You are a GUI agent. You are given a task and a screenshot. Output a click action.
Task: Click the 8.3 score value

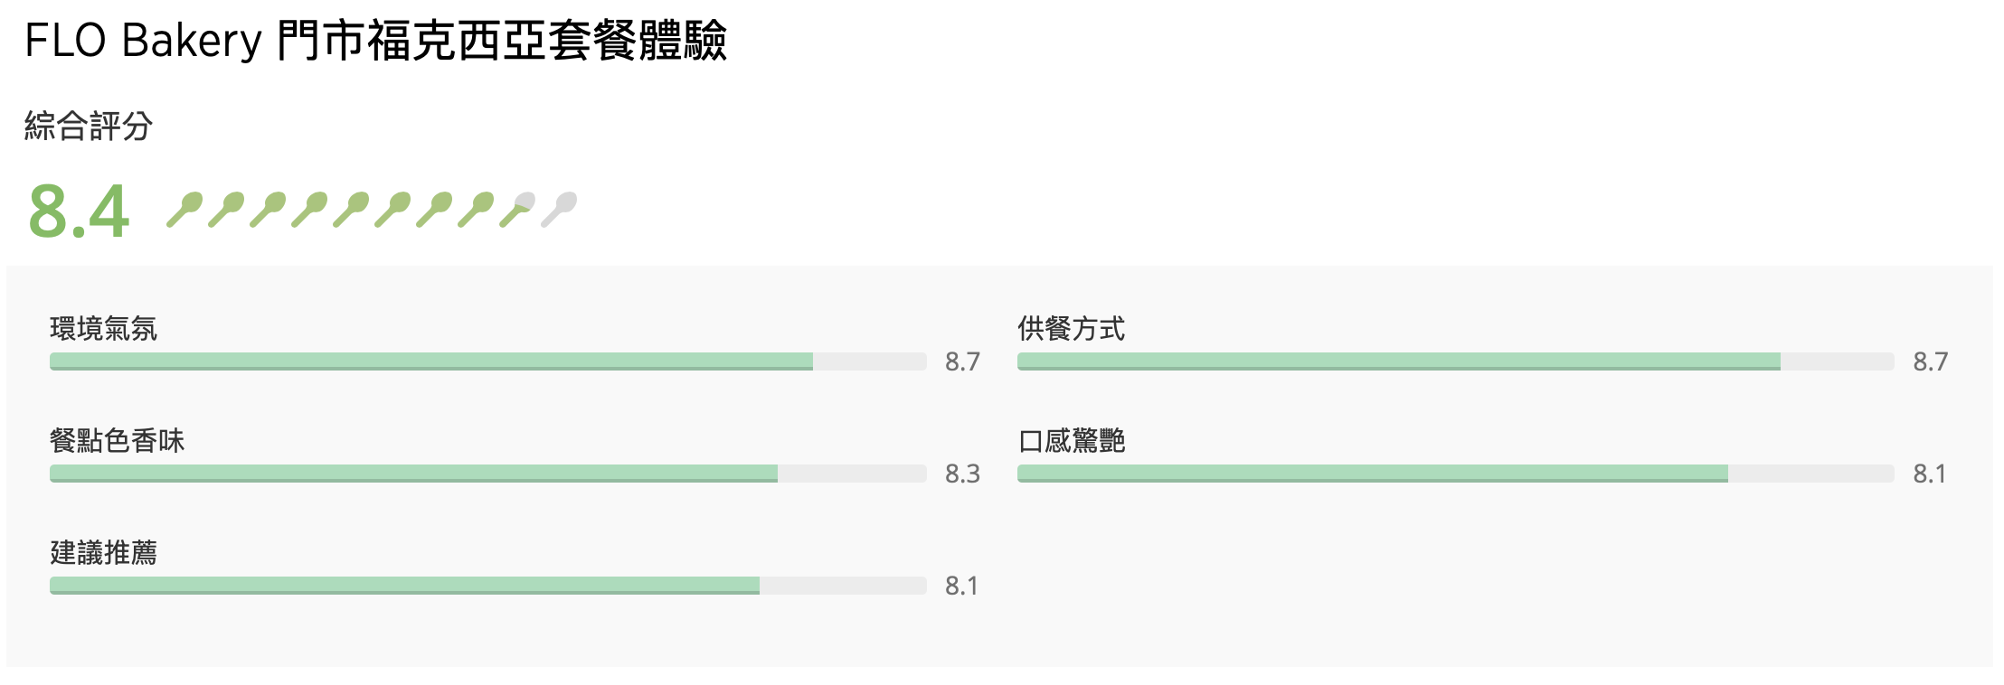coord(962,474)
